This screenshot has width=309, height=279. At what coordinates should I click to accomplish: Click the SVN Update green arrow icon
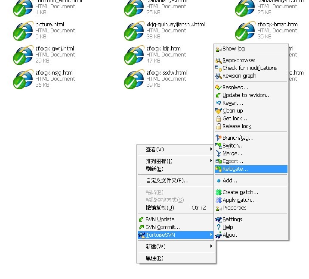pos(141,219)
